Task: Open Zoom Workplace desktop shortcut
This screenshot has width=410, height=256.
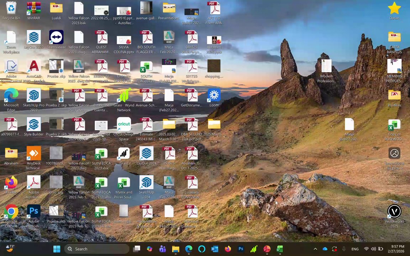Action: pos(11,42)
